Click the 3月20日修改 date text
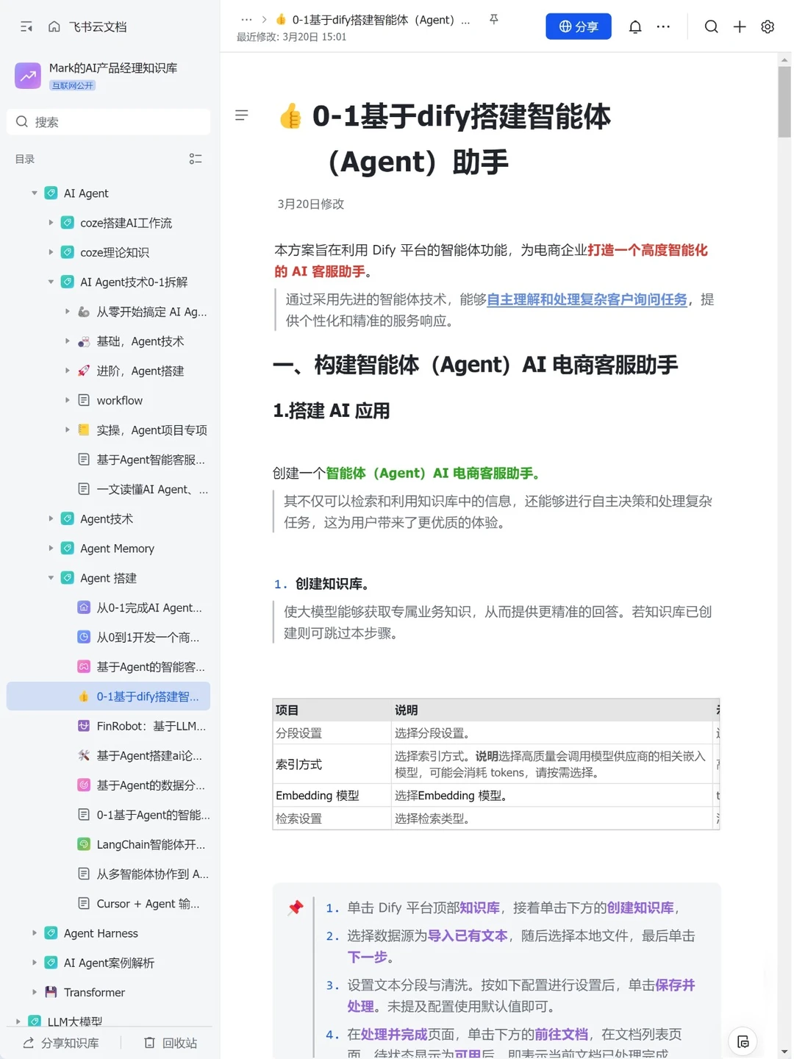Screen dimensions: 794x1059 (310, 204)
